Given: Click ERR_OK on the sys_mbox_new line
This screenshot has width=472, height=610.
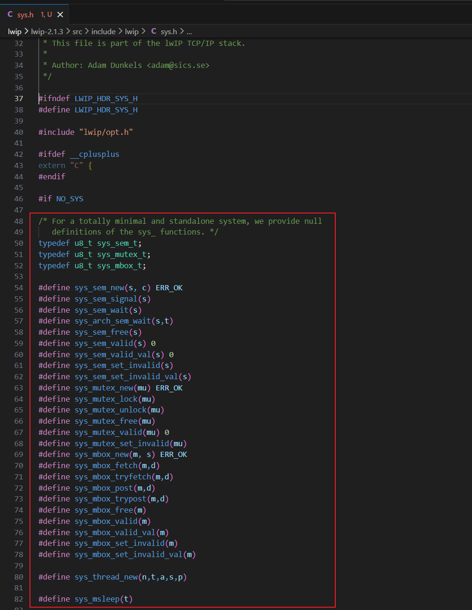Looking at the screenshot, I should point(173,454).
